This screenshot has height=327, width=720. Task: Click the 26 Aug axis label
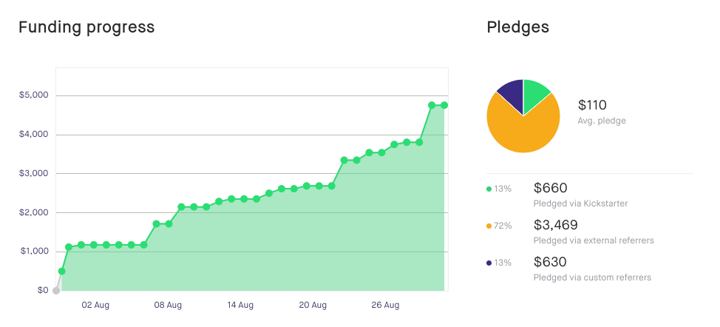tap(386, 305)
